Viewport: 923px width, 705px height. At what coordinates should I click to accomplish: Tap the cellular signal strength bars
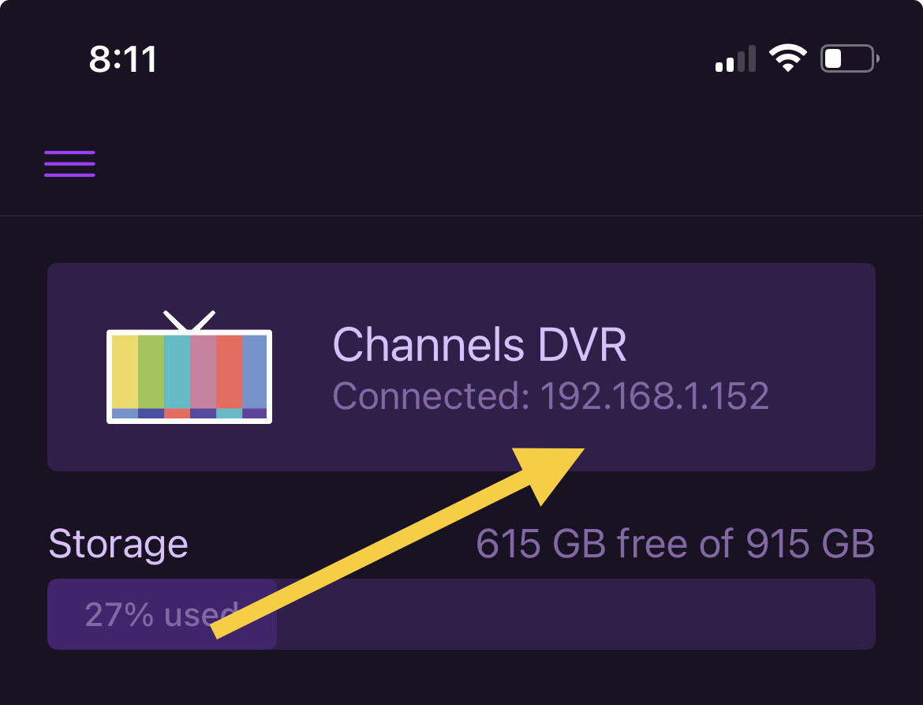(x=735, y=59)
